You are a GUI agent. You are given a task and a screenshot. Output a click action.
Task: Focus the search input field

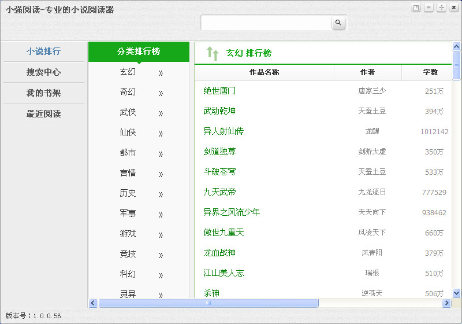[266, 23]
